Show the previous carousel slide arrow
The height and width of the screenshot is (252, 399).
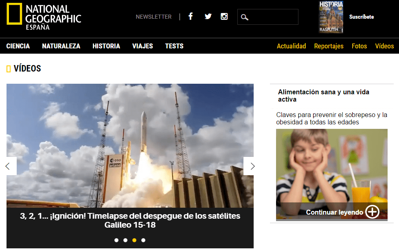tap(8, 166)
